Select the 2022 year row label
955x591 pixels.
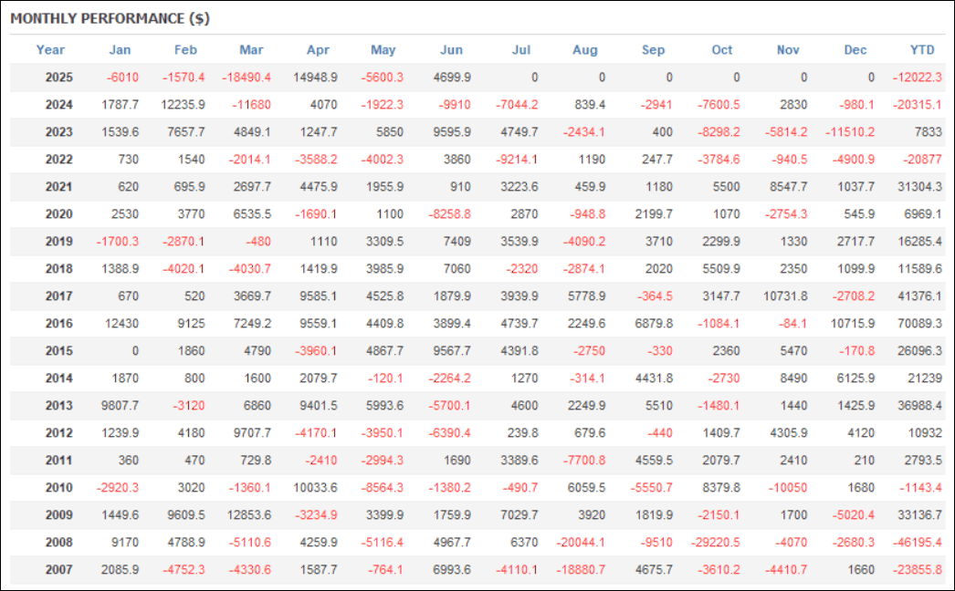tap(59, 160)
